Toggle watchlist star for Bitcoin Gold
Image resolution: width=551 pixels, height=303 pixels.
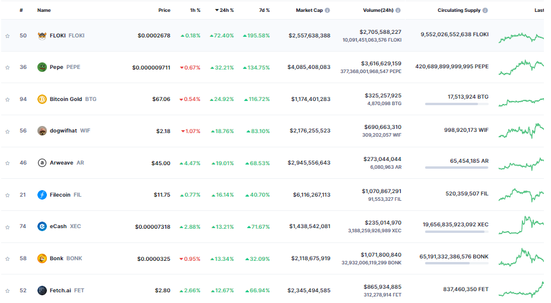(7, 99)
